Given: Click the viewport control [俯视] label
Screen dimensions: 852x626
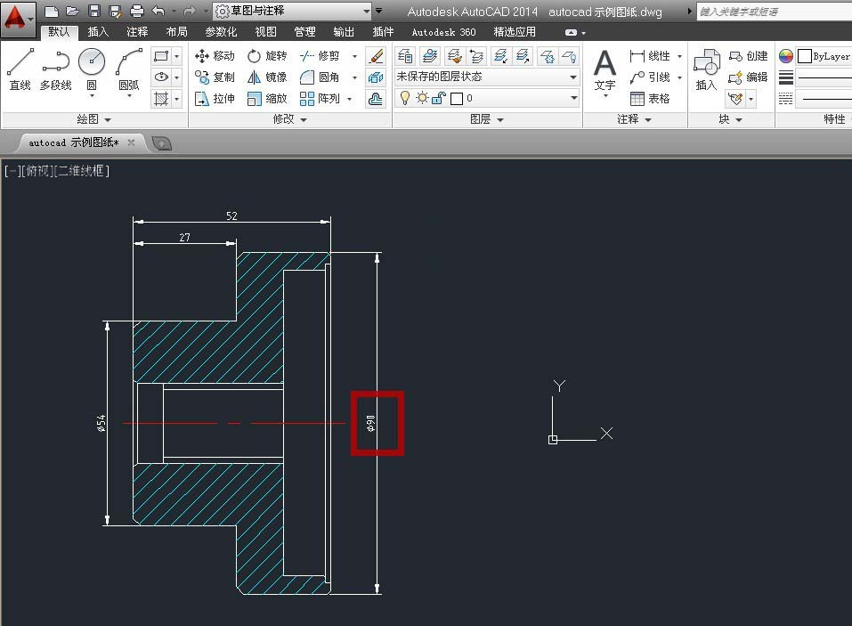Looking at the screenshot, I should tap(37, 171).
